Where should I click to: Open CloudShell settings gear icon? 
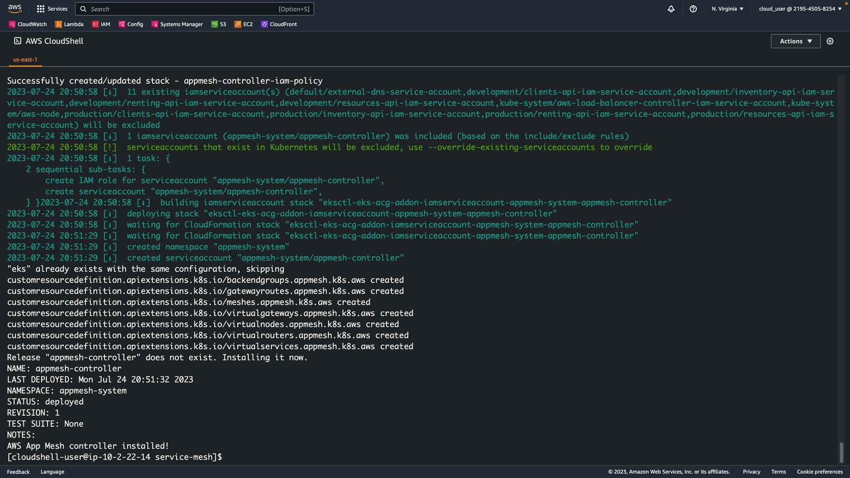click(x=830, y=41)
